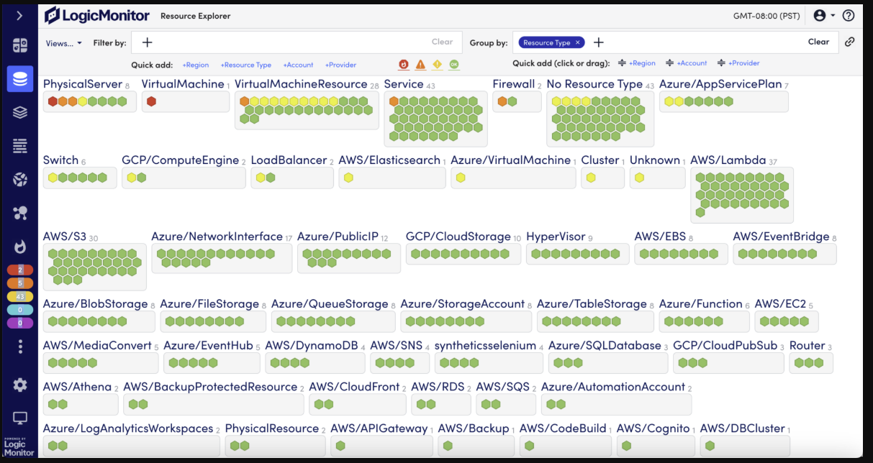Click the plus in Filter by field
This screenshot has width=873, height=463.
click(147, 42)
